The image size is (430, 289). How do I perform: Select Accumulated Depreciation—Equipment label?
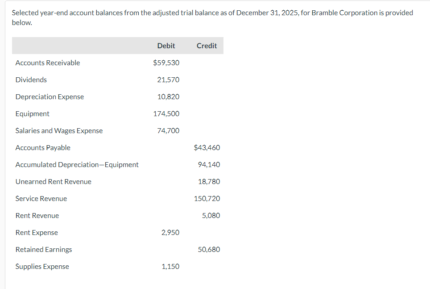77,164
